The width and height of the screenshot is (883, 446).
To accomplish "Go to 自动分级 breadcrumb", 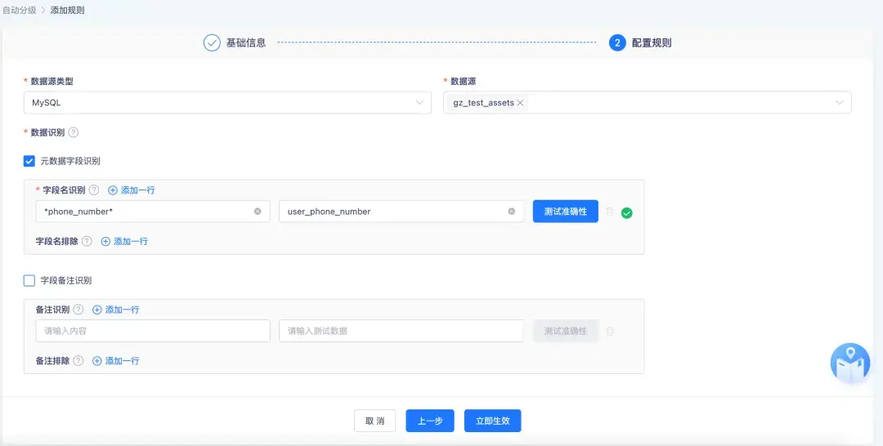I will coord(19,10).
